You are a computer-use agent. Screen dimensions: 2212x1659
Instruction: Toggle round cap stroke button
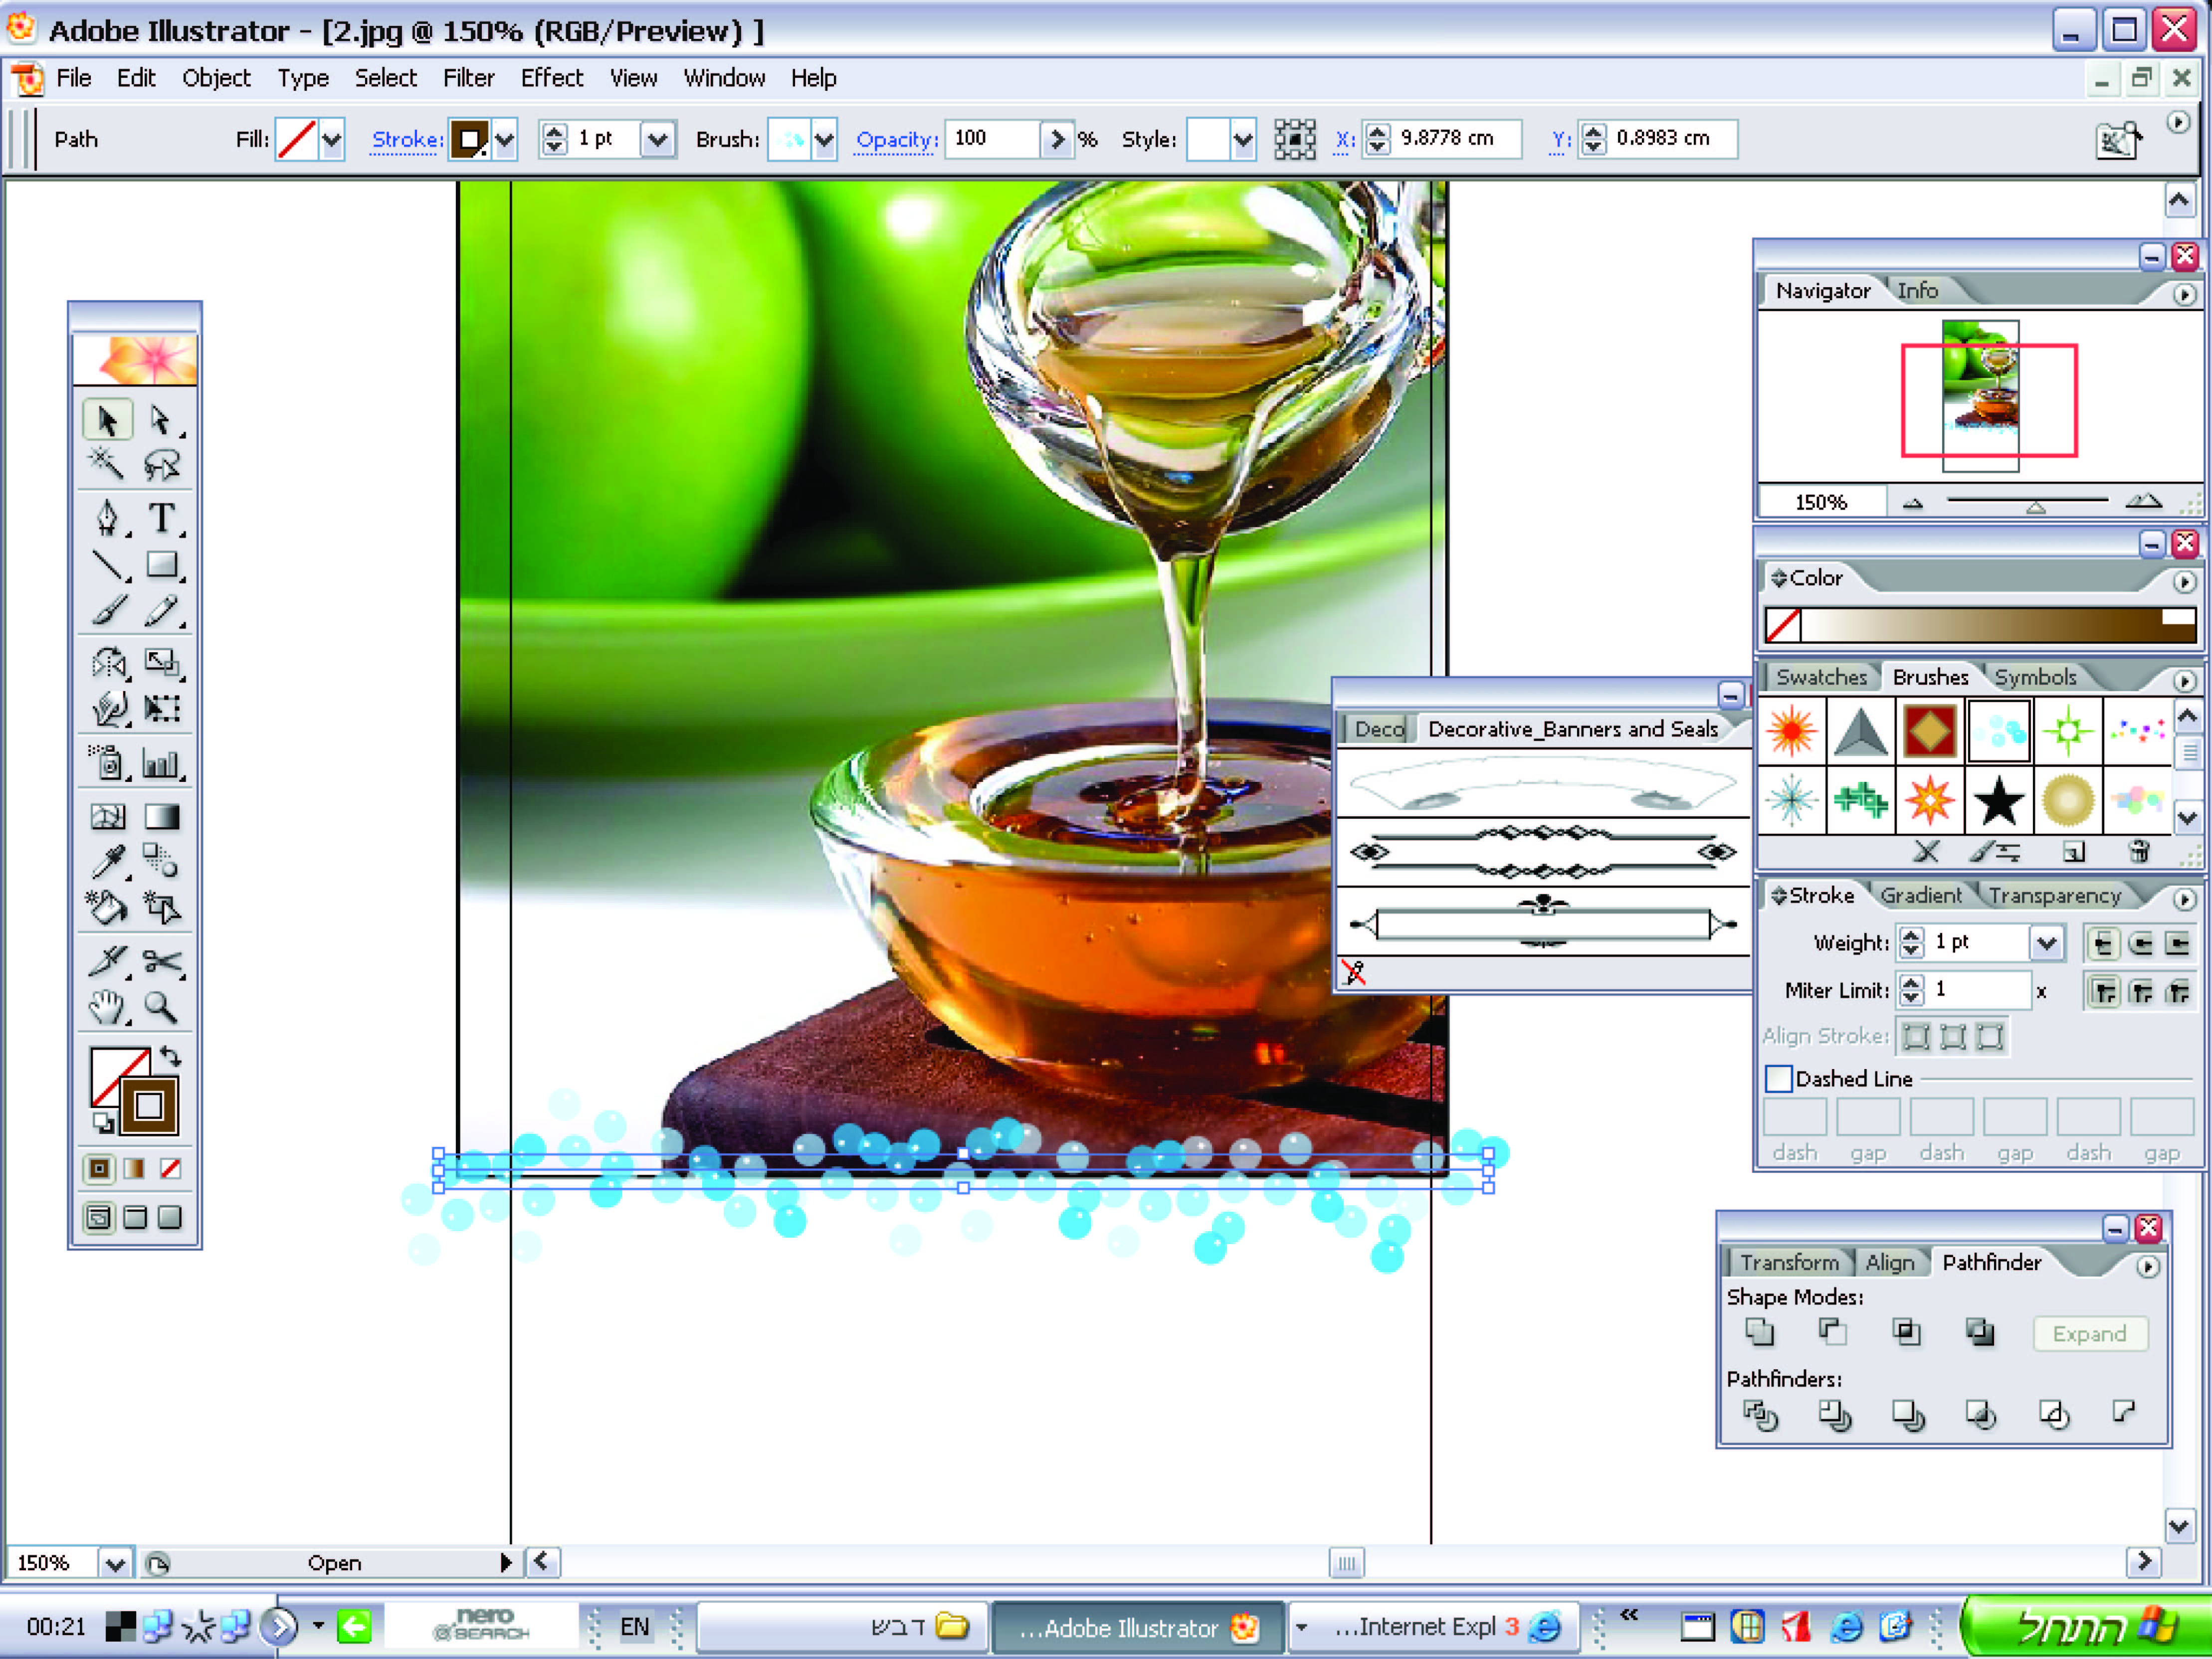2140,943
